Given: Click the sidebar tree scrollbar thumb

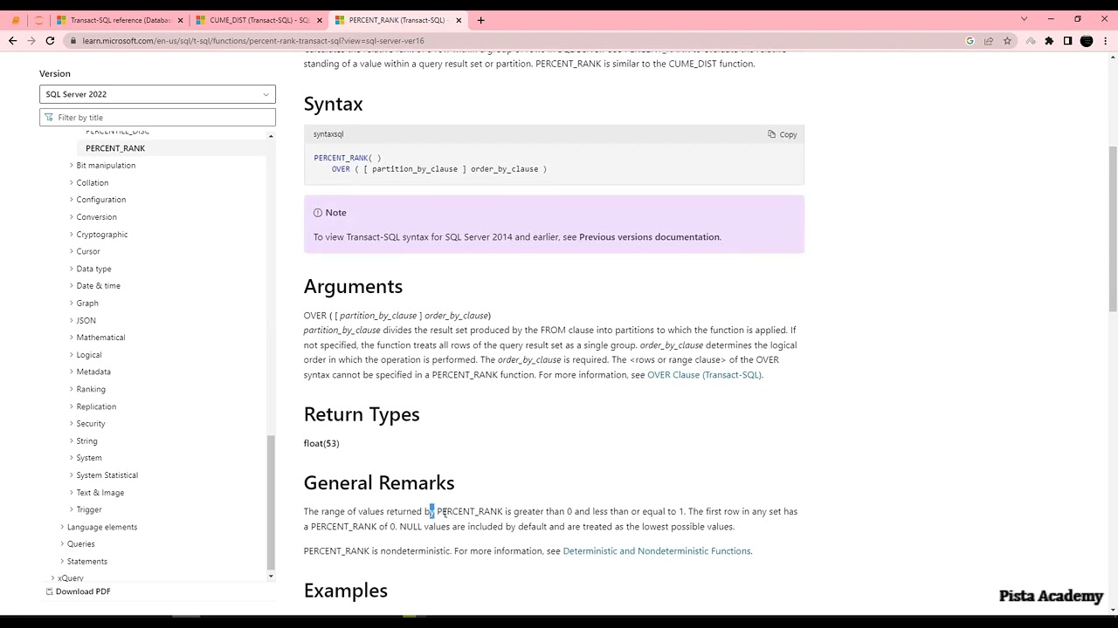Looking at the screenshot, I should click(271, 502).
